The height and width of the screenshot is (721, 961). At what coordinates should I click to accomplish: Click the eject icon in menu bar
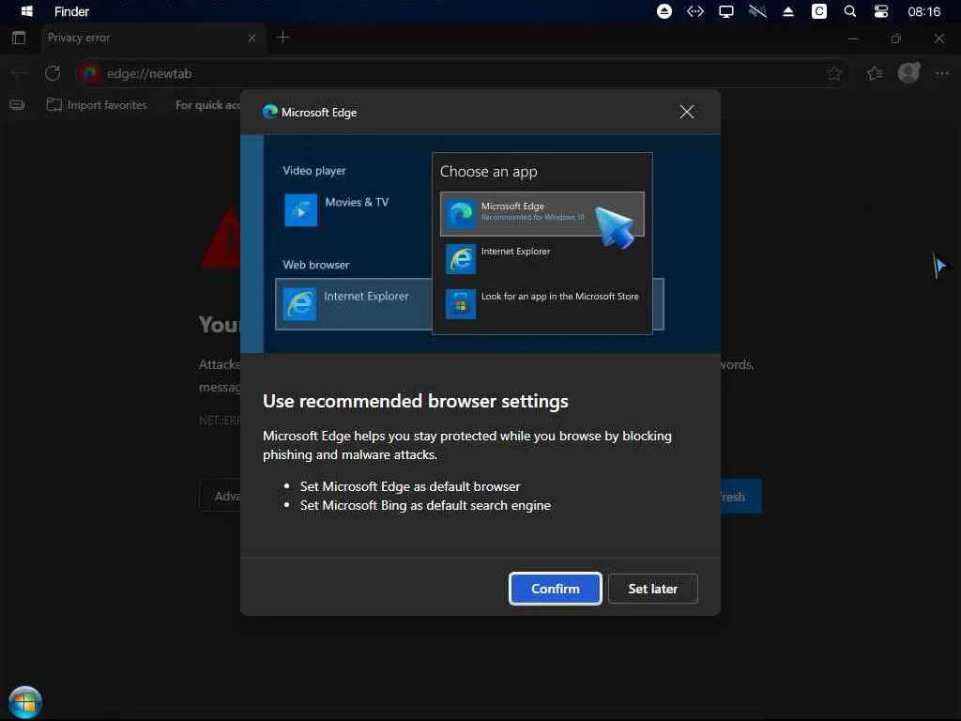(x=664, y=11)
